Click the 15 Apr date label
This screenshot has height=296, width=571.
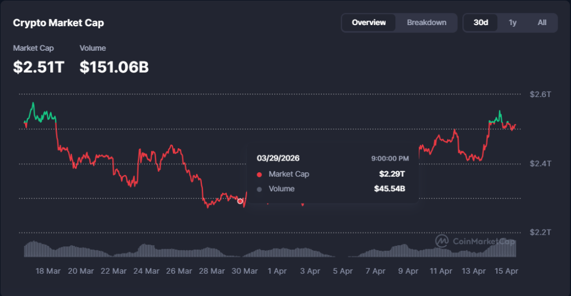pyautogui.click(x=507, y=271)
